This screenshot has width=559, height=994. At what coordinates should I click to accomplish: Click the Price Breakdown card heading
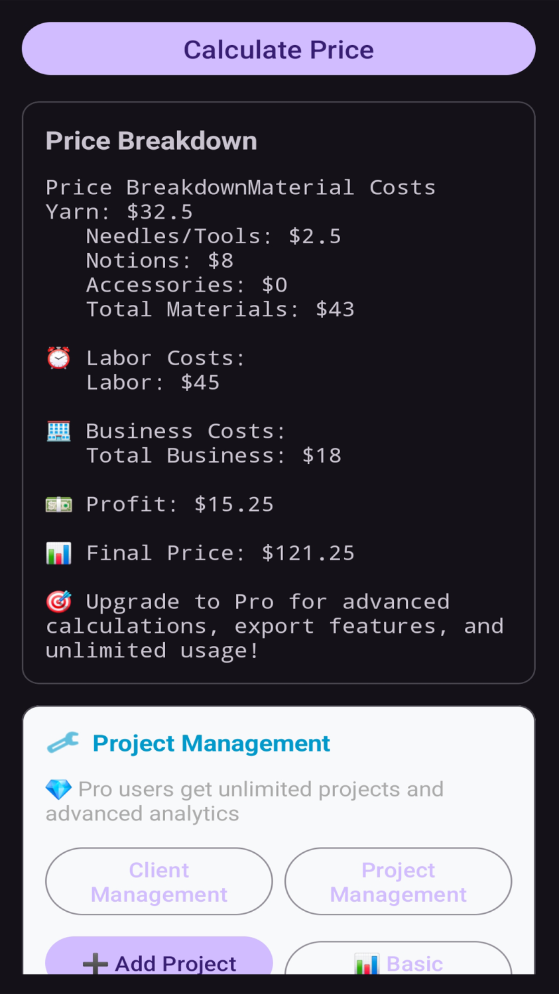click(151, 141)
